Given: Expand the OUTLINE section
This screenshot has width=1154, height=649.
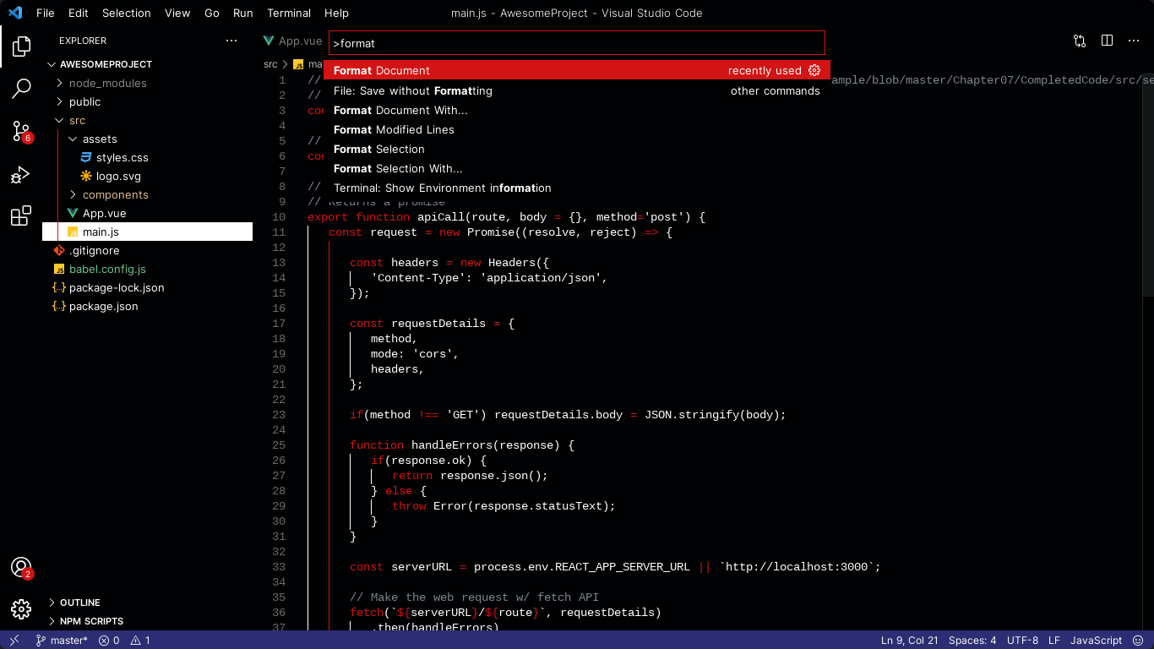Looking at the screenshot, I should 148,603.
